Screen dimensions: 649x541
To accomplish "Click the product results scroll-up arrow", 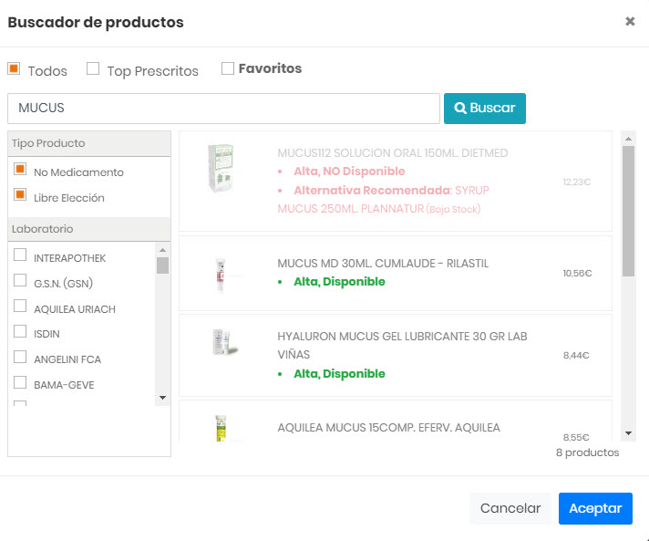I will pos(628,139).
